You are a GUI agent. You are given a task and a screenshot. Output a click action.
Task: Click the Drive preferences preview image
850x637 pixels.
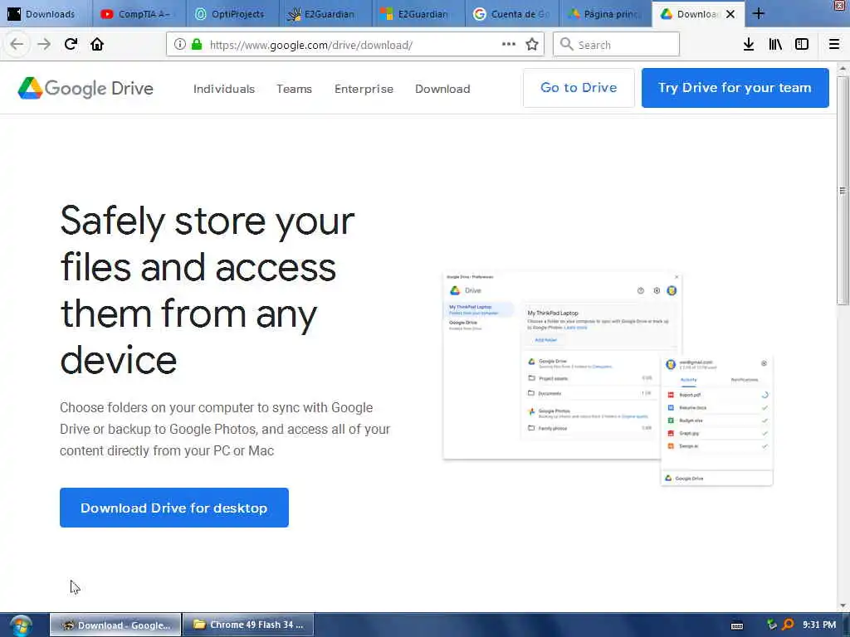point(608,378)
